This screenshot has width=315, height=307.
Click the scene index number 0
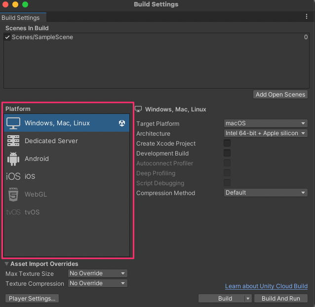point(306,37)
